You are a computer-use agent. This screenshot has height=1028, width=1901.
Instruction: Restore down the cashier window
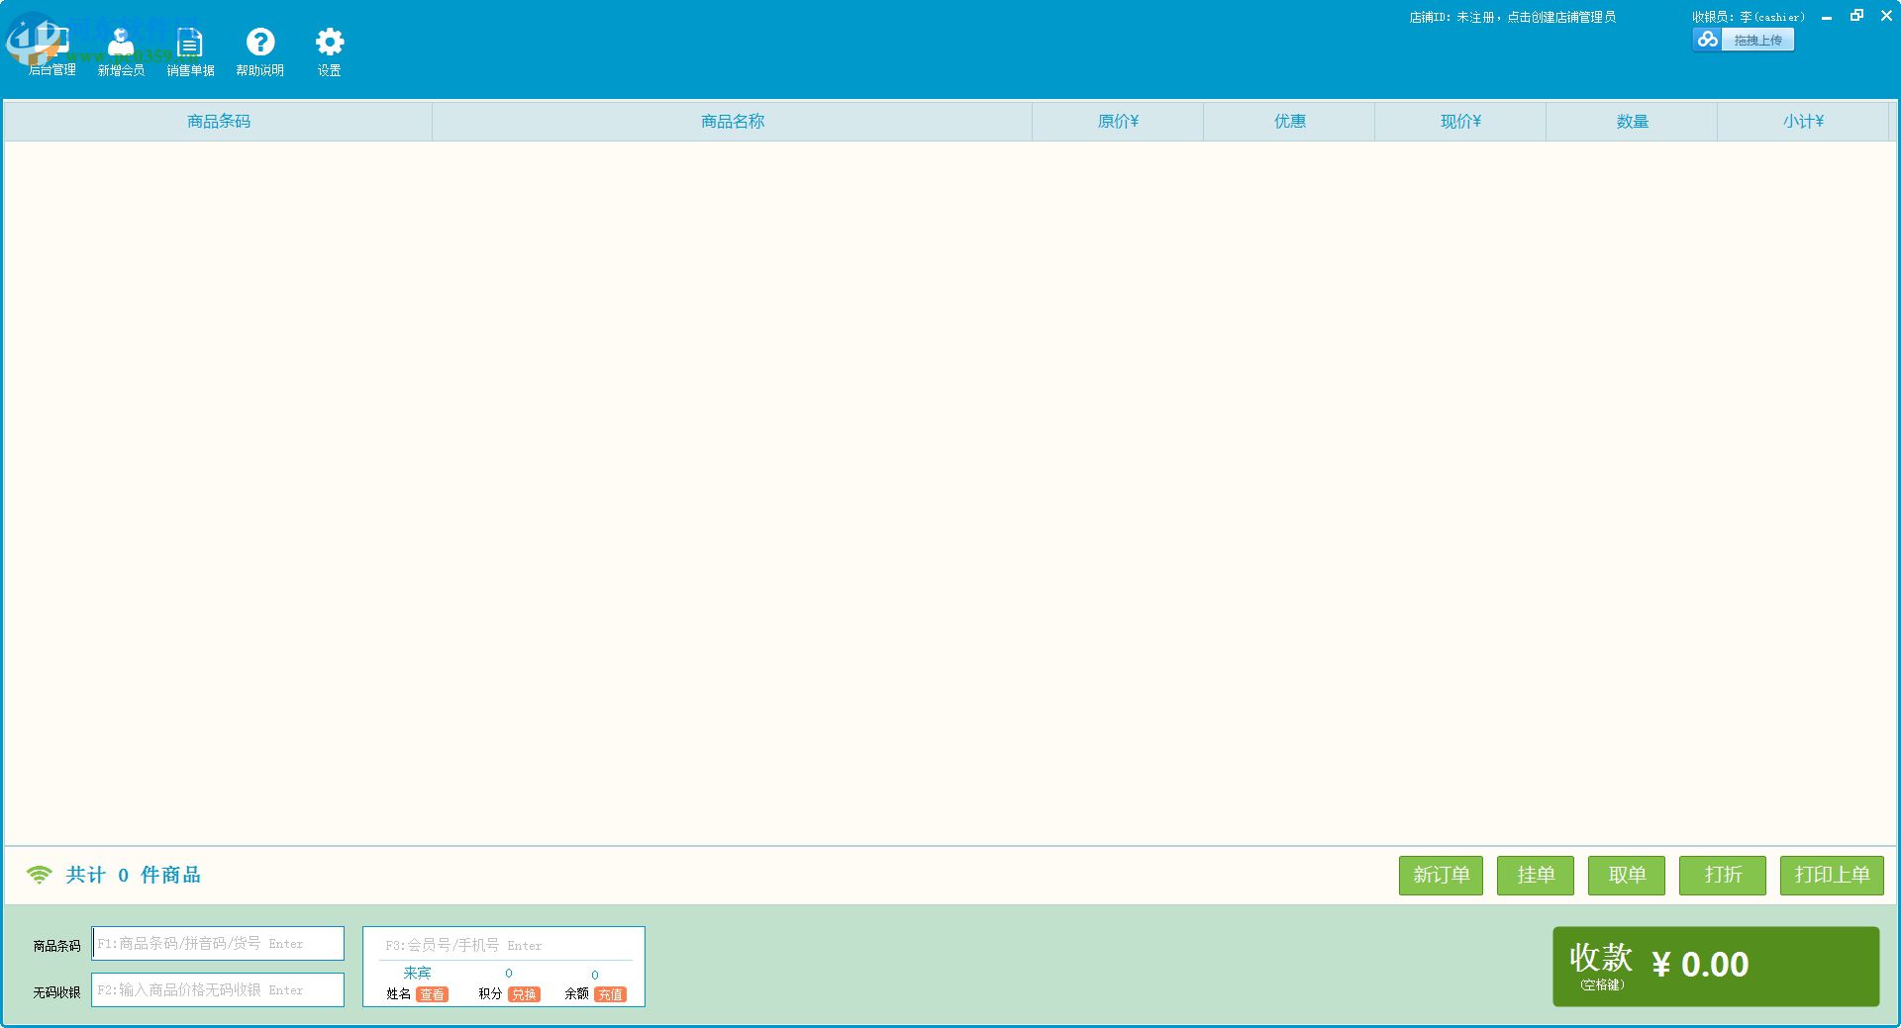1856,16
